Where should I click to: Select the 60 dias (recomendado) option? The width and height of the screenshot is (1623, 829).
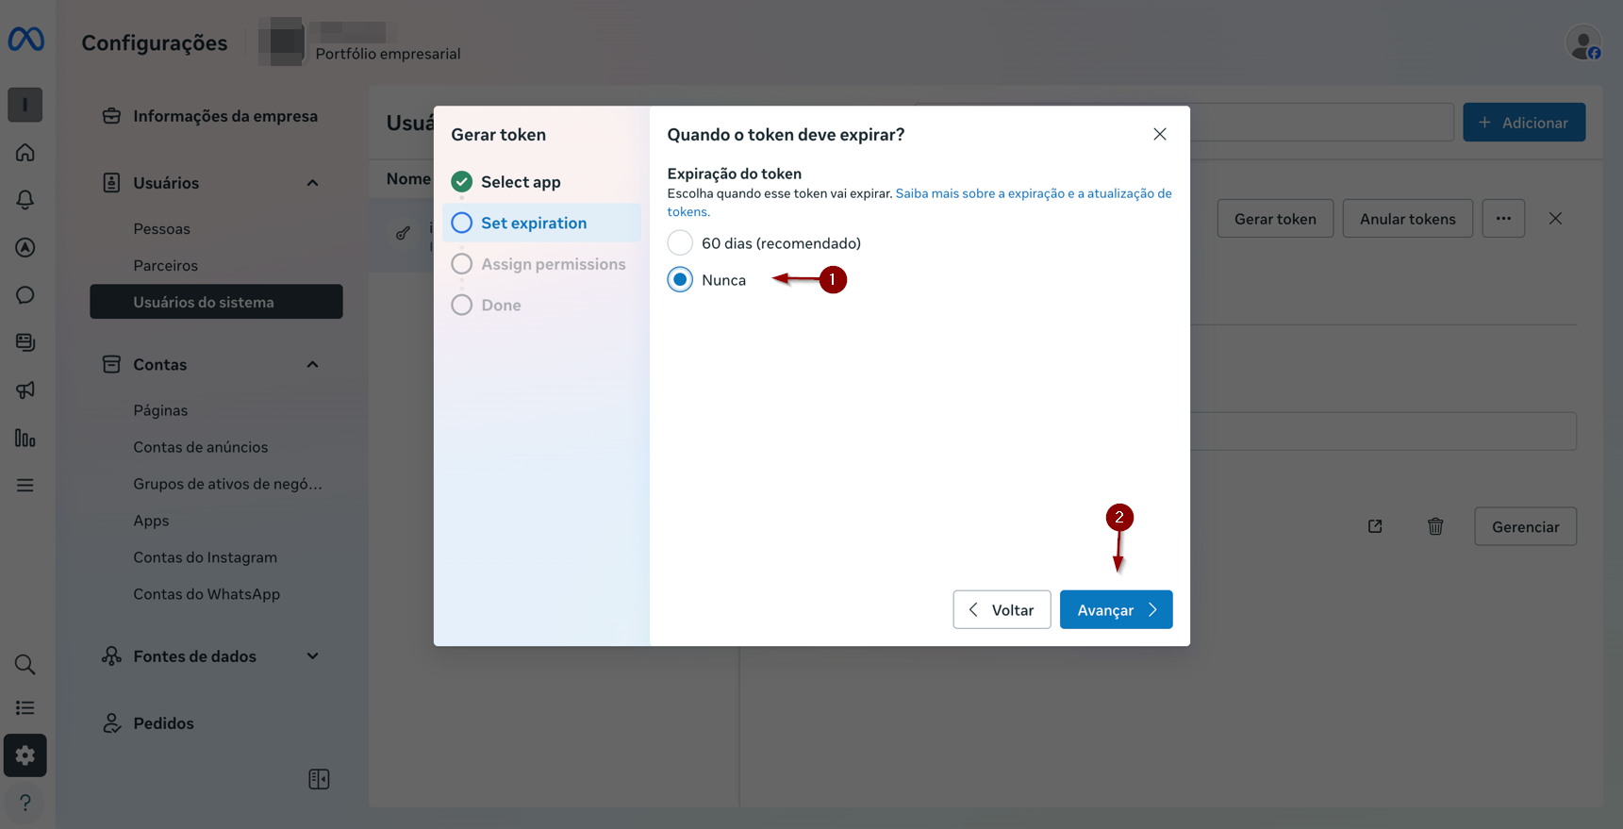point(680,243)
